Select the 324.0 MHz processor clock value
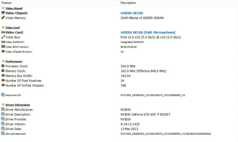The image size is (238, 142). 128,66
